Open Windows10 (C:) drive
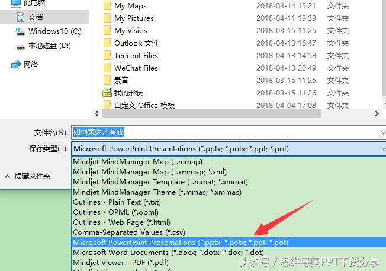 [54, 31]
